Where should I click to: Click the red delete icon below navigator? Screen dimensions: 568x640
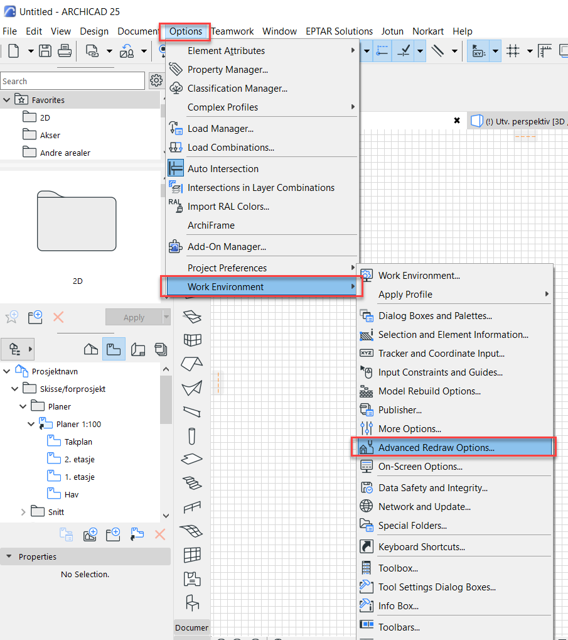point(160,534)
